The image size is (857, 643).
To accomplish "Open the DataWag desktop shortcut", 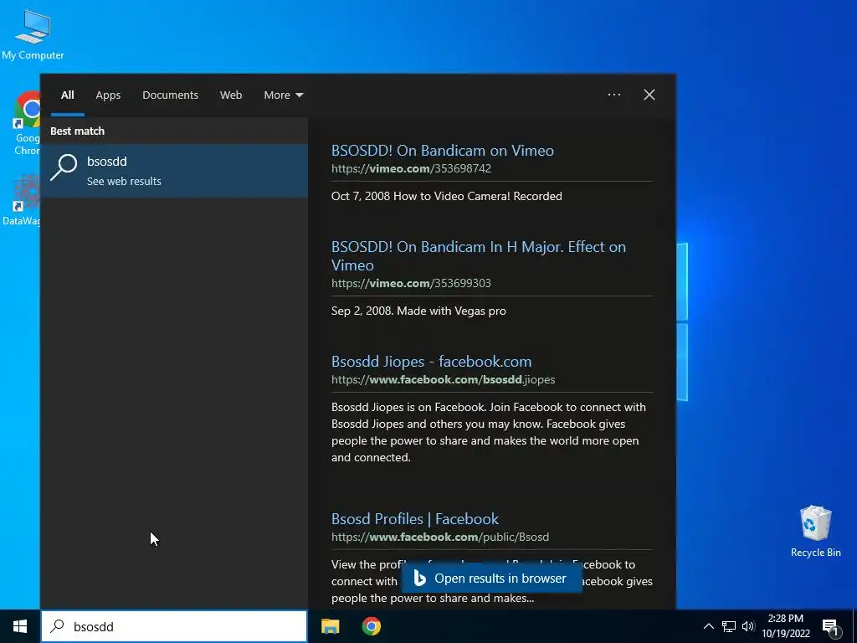I will [x=22, y=199].
